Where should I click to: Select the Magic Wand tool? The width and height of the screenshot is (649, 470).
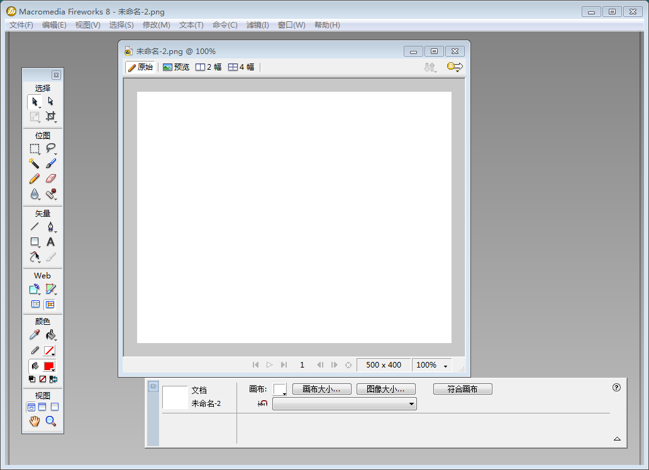34,163
